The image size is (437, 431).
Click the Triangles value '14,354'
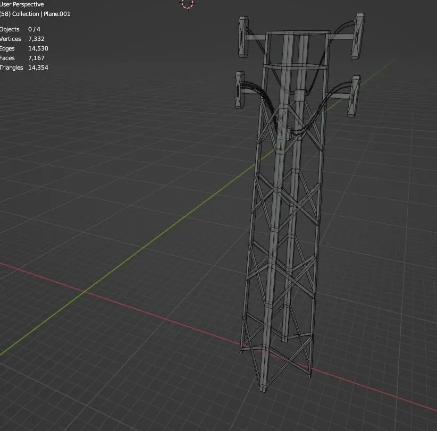[x=38, y=67]
